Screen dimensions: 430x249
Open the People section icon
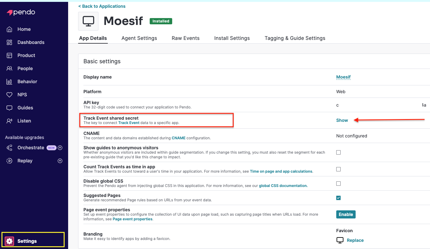pos(9,69)
